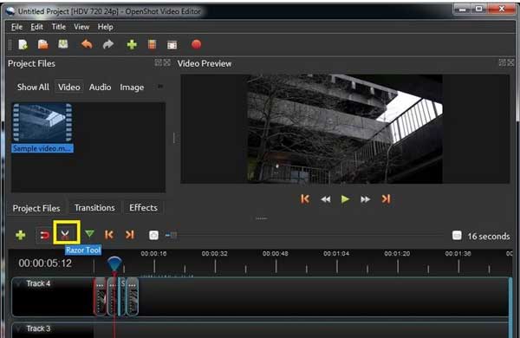Toggle the fullscreen toolbar icon
This screenshot has width=520, height=338.
[x=172, y=45]
